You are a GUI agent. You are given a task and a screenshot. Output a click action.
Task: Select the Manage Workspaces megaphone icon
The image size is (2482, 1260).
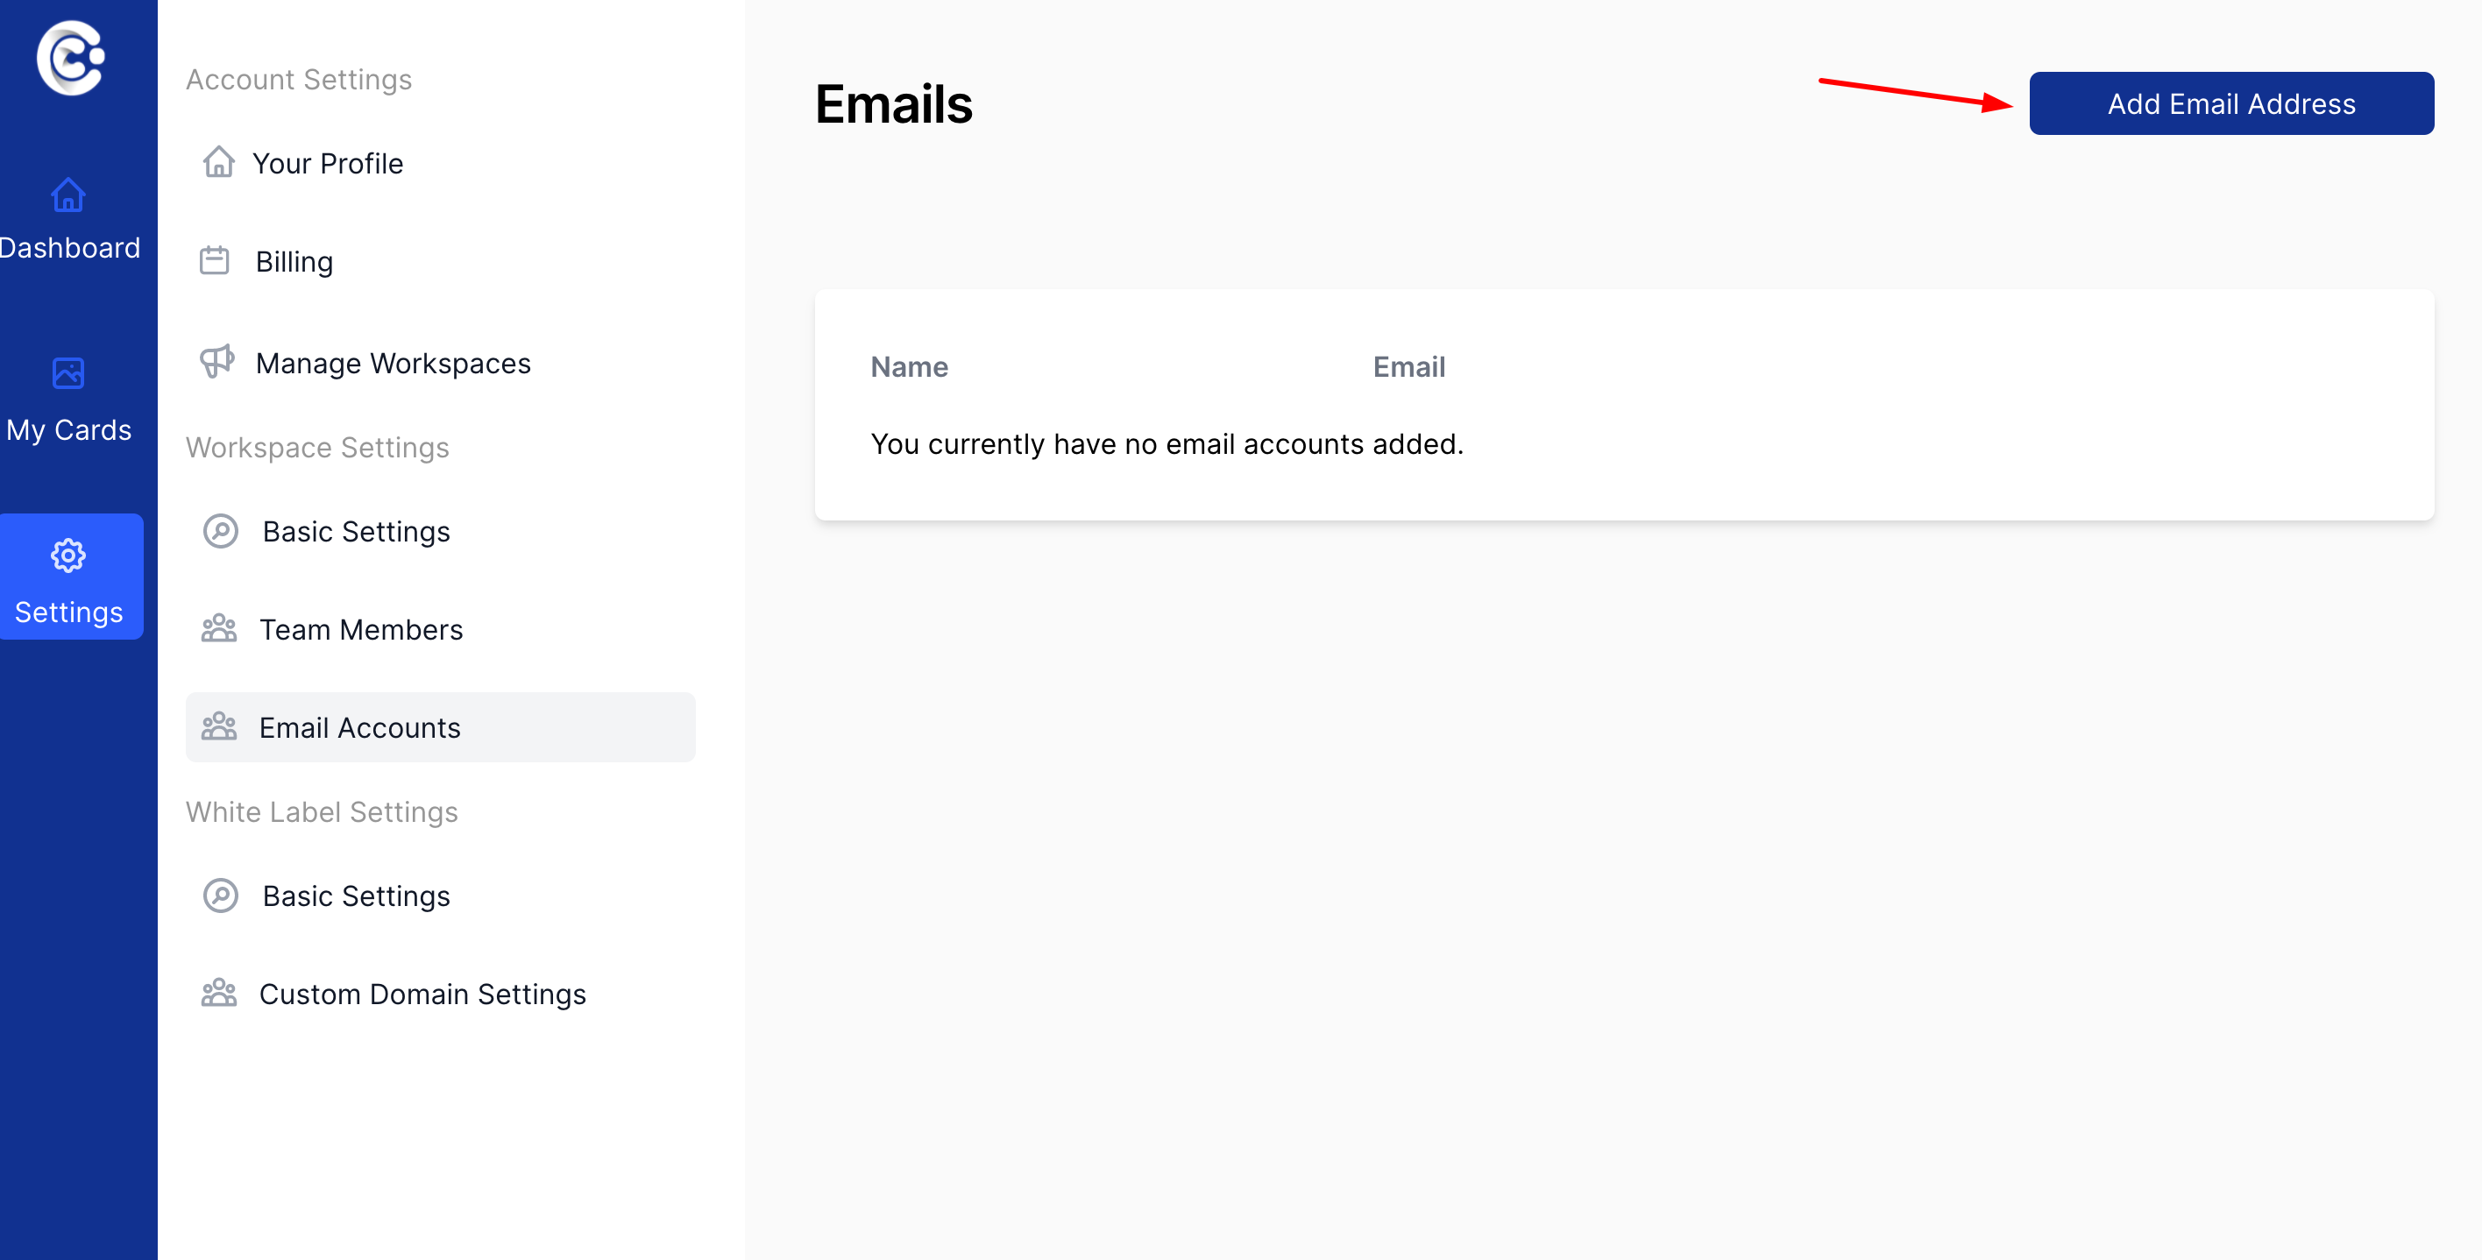pyautogui.click(x=217, y=362)
